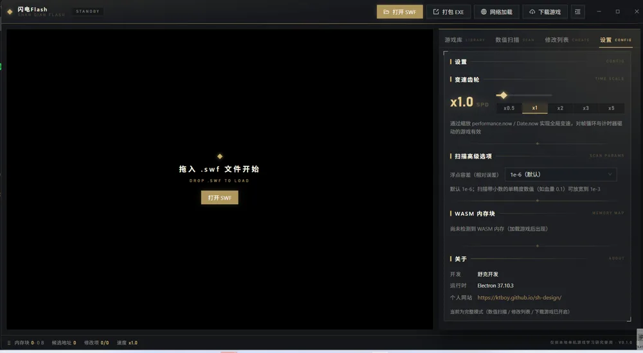The image size is (643, 353).
Task: Toggle the side panel list icon
Action: click(x=577, y=12)
